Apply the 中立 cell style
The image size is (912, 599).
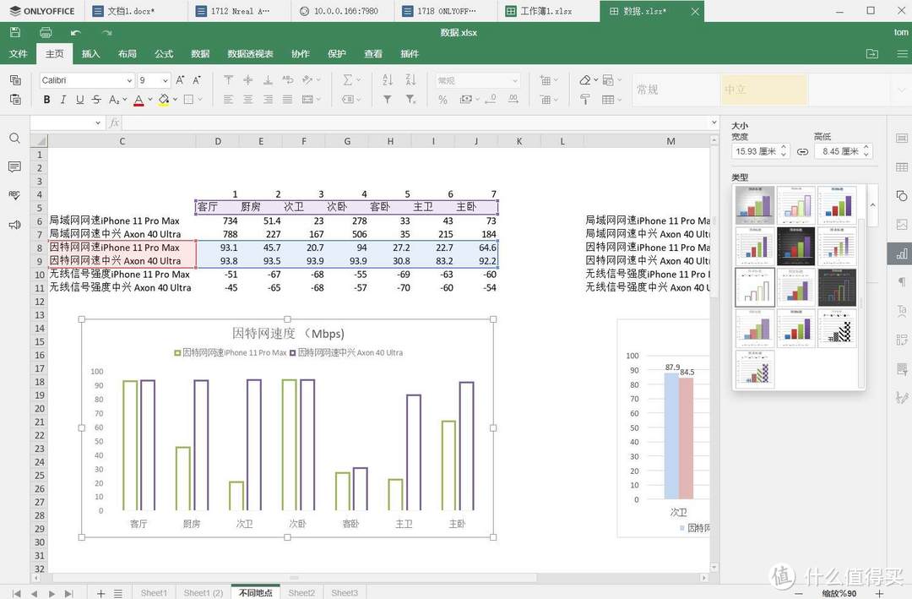point(763,90)
